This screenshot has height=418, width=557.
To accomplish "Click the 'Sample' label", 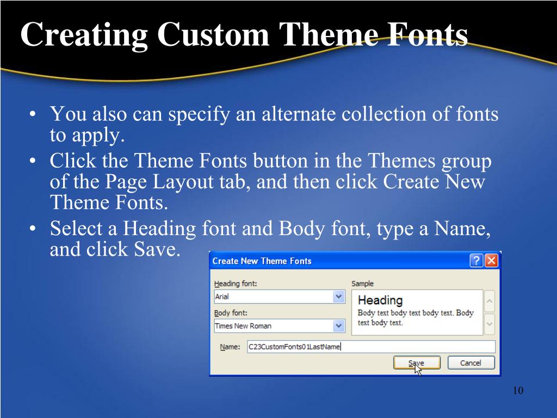I will tap(362, 284).
